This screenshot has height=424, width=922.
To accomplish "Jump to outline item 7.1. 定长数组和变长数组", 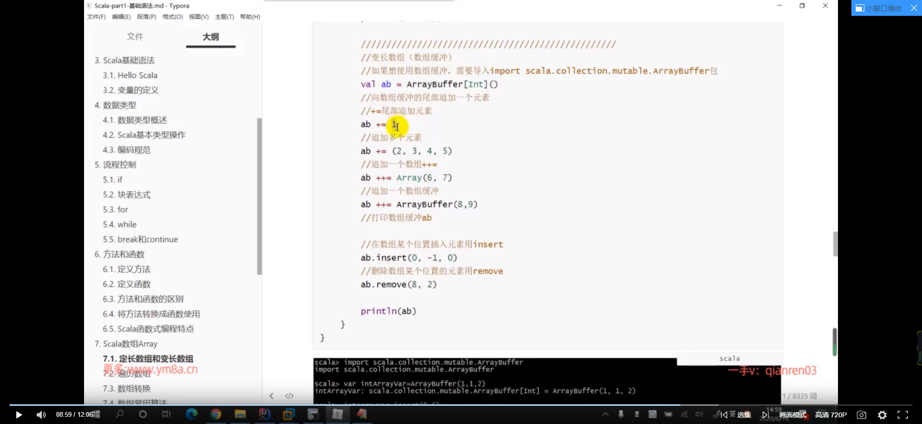I will coord(148,358).
